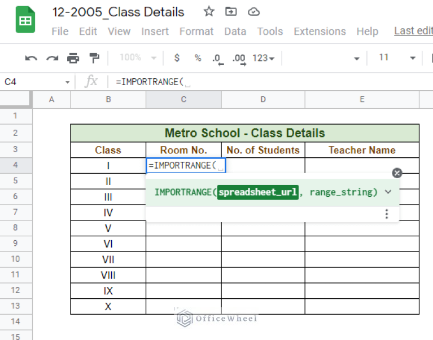This screenshot has width=433, height=340.
Task: Open Google Sheets home logo
Action: (x=25, y=21)
